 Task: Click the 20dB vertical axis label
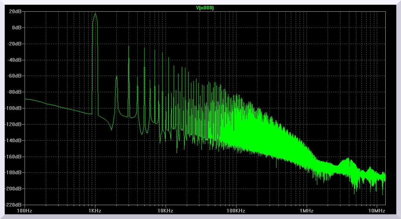tap(16, 12)
